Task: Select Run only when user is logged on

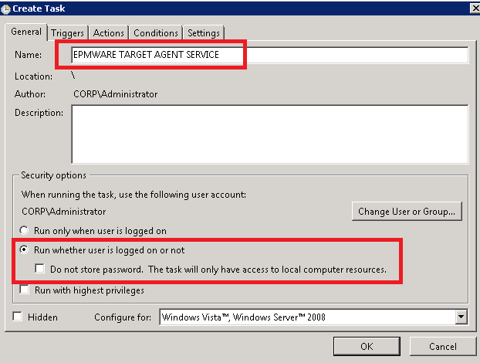Action: pyautogui.click(x=25, y=231)
